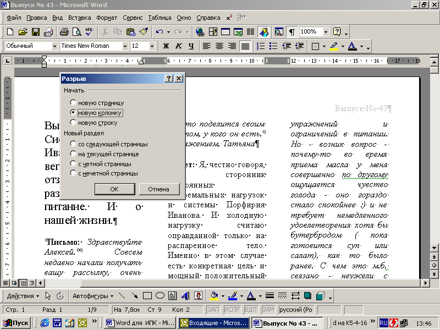Insert WordArt object
This screenshot has width=440, height=330.
[185, 296]
